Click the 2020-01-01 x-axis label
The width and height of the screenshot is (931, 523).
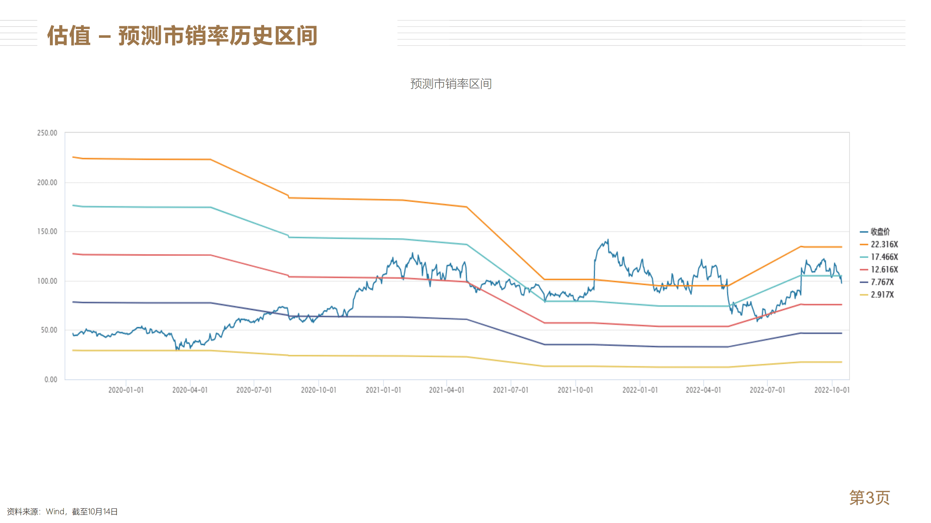click(126, 390)
